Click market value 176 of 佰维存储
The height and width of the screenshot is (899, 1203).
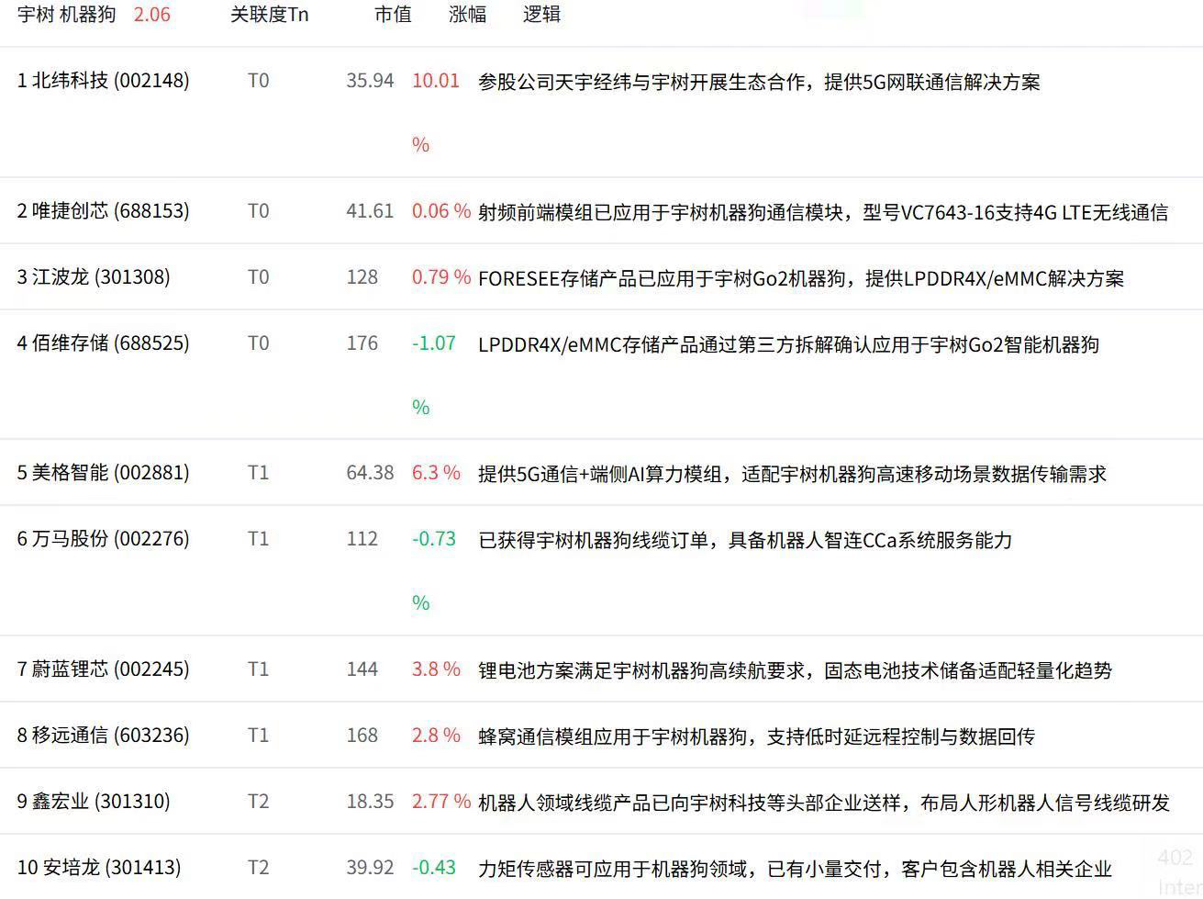click(x=362, y=343)
